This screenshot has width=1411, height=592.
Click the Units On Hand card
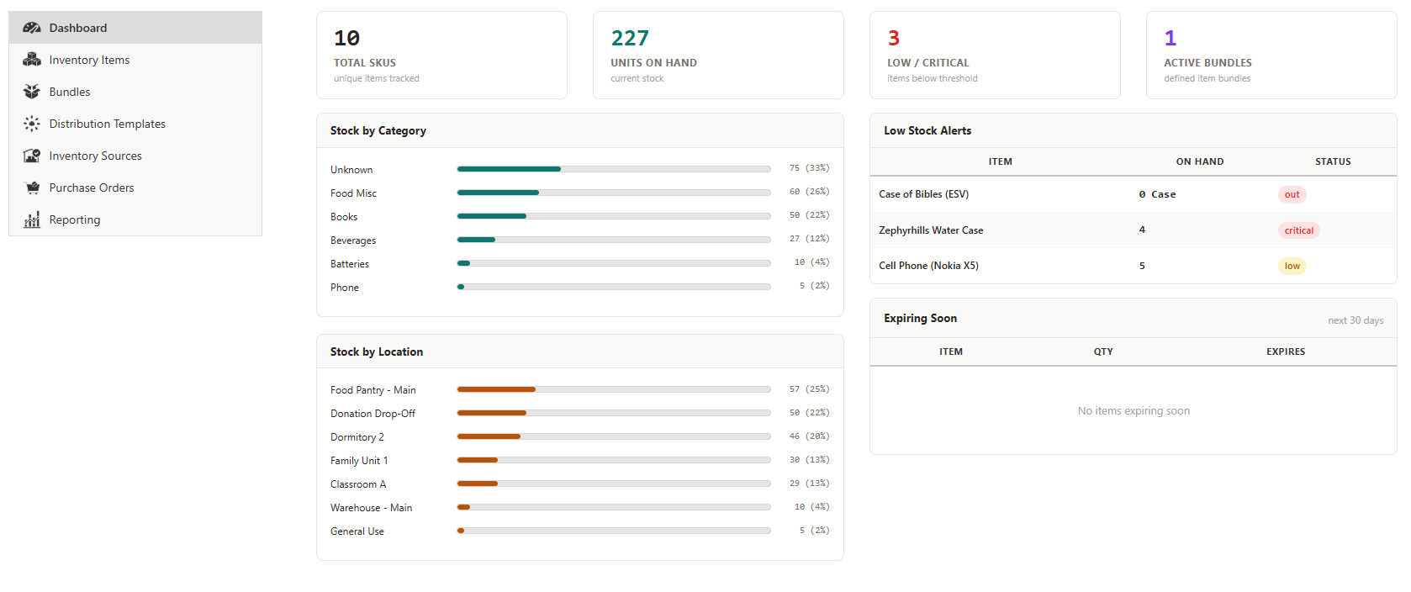tap(718, 55)
